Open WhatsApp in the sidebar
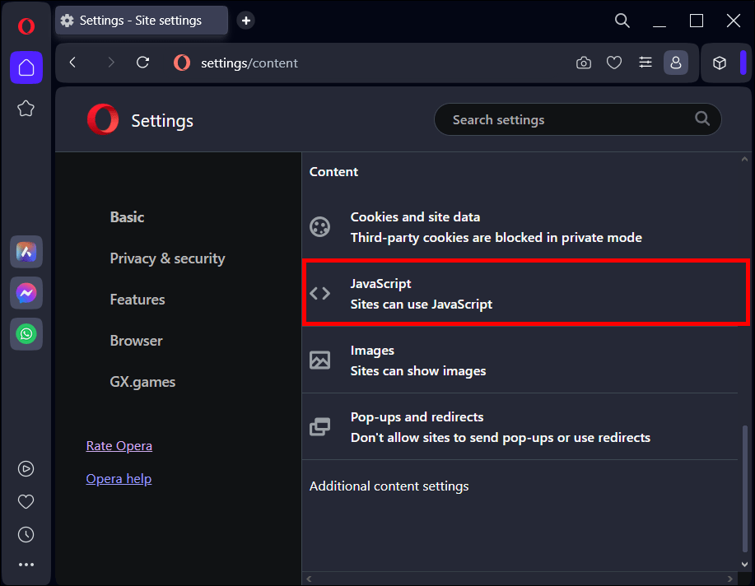755x586 pixels. (x=26, y=334)
